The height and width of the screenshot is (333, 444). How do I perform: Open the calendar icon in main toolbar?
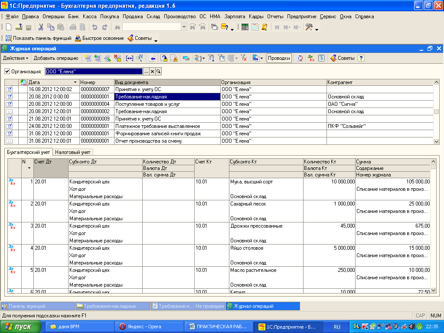(x=255, y=27)
